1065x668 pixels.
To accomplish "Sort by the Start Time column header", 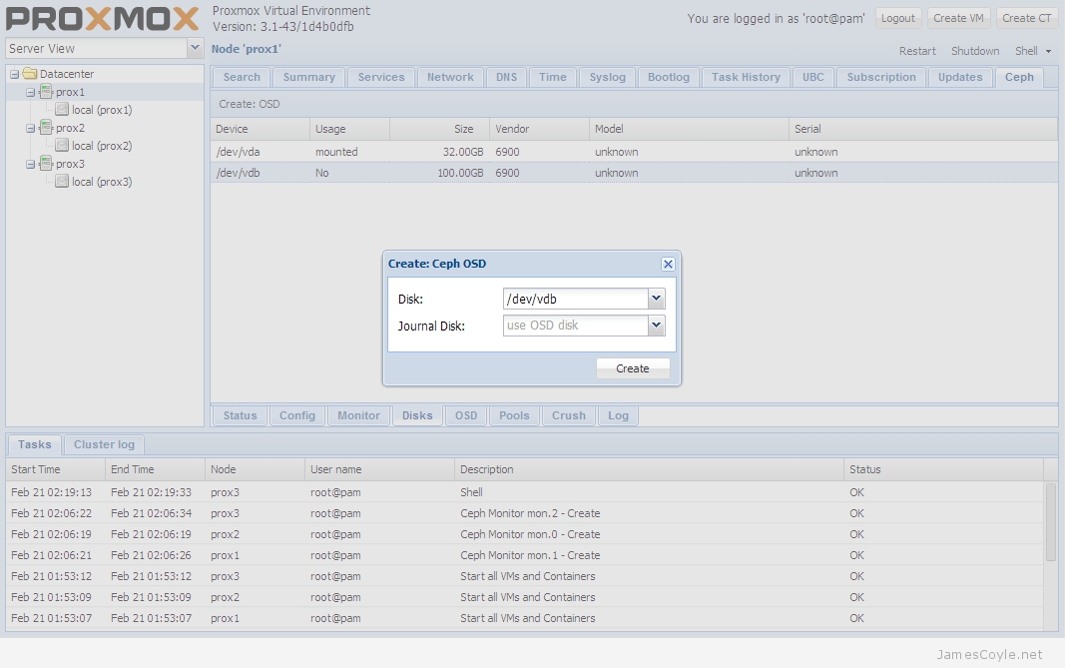I will (x=56, y=469).
